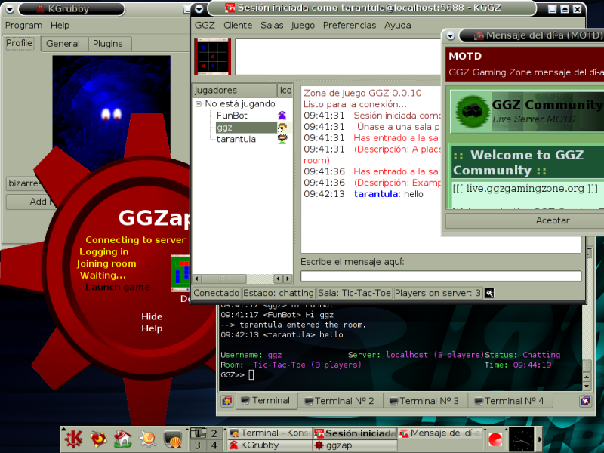This screenshot has height=453, width=604.
Task: Open the Preferencias menu
Action: point(350,26)
